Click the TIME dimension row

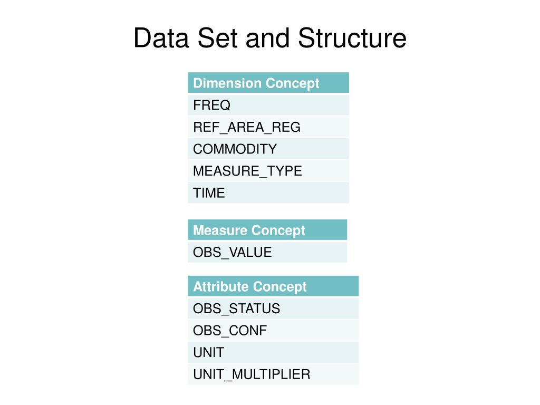pos(268,192)
